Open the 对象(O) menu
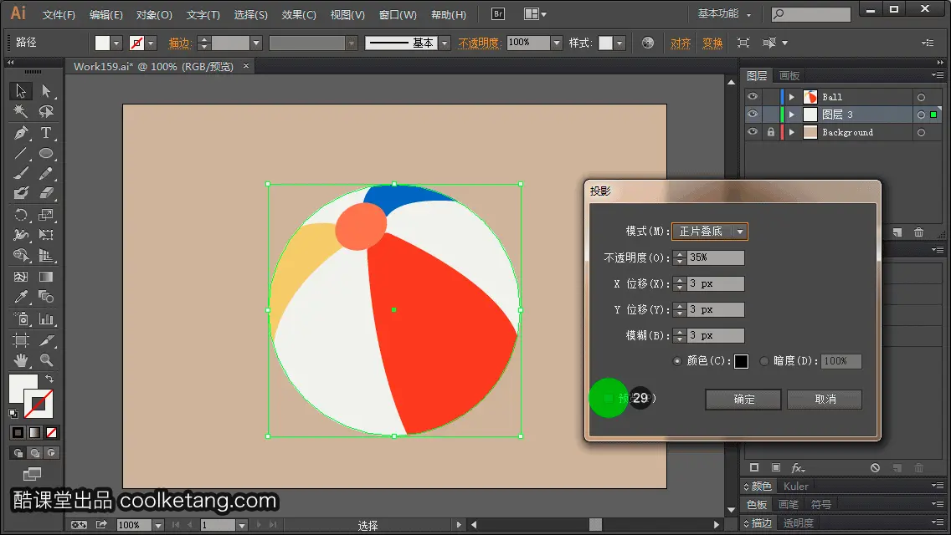Screen dimensions: 951x535 click(x=154, y=14)
